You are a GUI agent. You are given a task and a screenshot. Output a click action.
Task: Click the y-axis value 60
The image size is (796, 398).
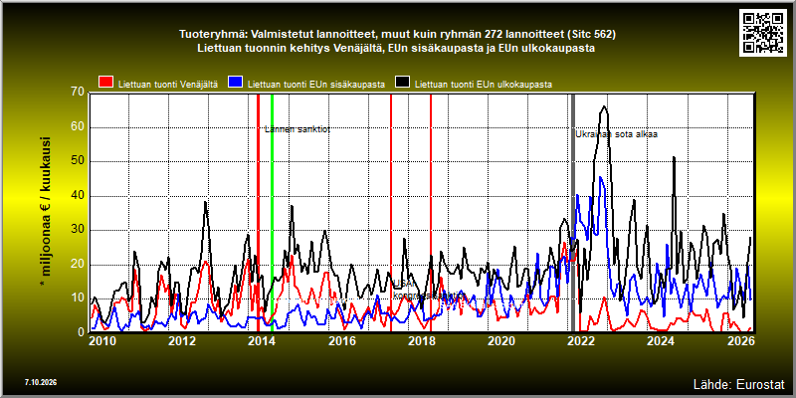(x=78, y=126)
